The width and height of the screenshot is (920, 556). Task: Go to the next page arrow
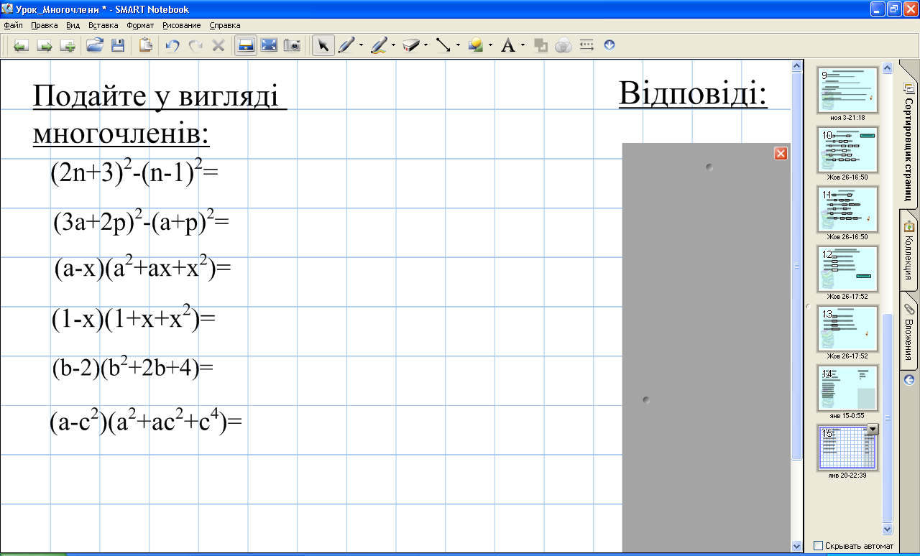click(x=45, y=46)
